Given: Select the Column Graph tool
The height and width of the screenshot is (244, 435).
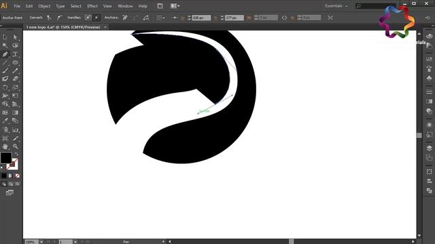Looking at the screenshot, I should pyautogui.click(x=15, y=129).
